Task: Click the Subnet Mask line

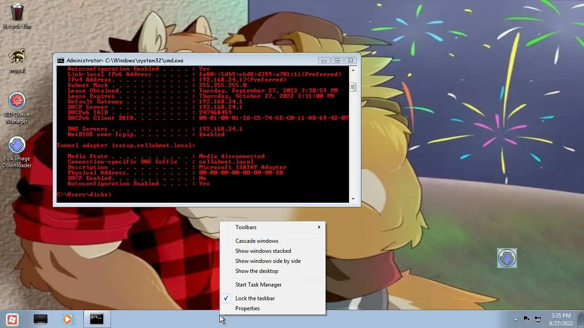Action: coord(157,85)
